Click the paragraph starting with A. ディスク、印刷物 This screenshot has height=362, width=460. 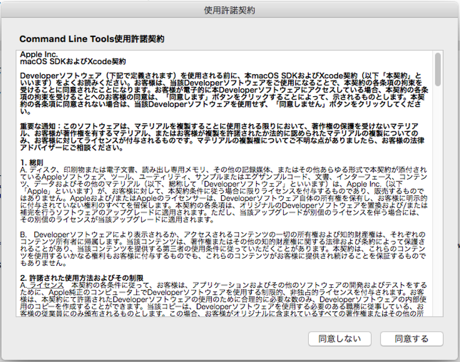click(x=223, y=191)
